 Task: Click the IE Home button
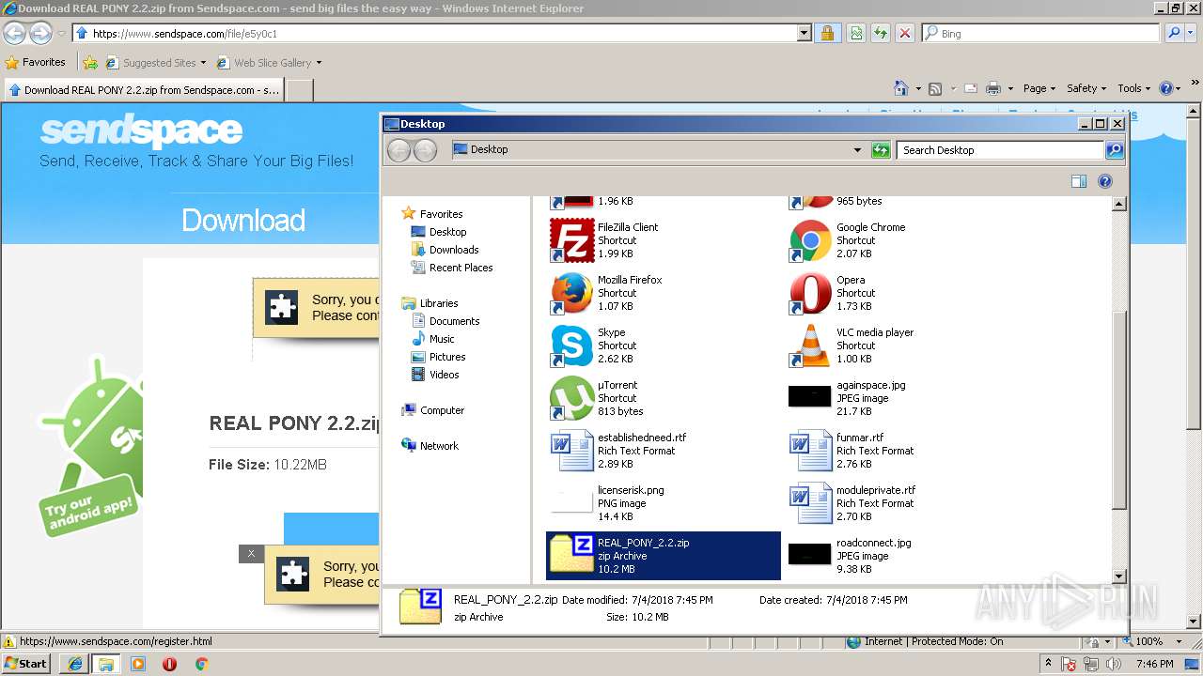901,88
